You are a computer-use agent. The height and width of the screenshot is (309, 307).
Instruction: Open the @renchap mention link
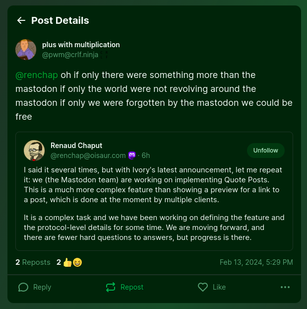[x=37, y=75]
